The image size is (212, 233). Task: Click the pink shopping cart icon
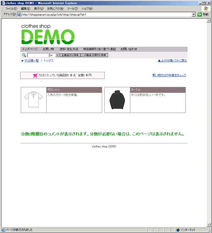35,75
